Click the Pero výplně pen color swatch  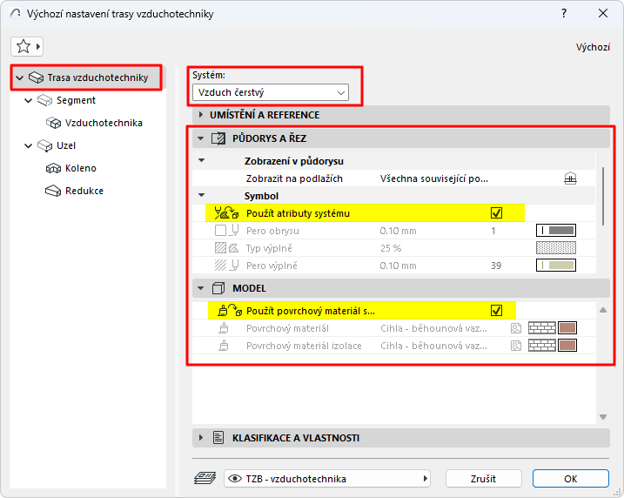click(556, 266)
